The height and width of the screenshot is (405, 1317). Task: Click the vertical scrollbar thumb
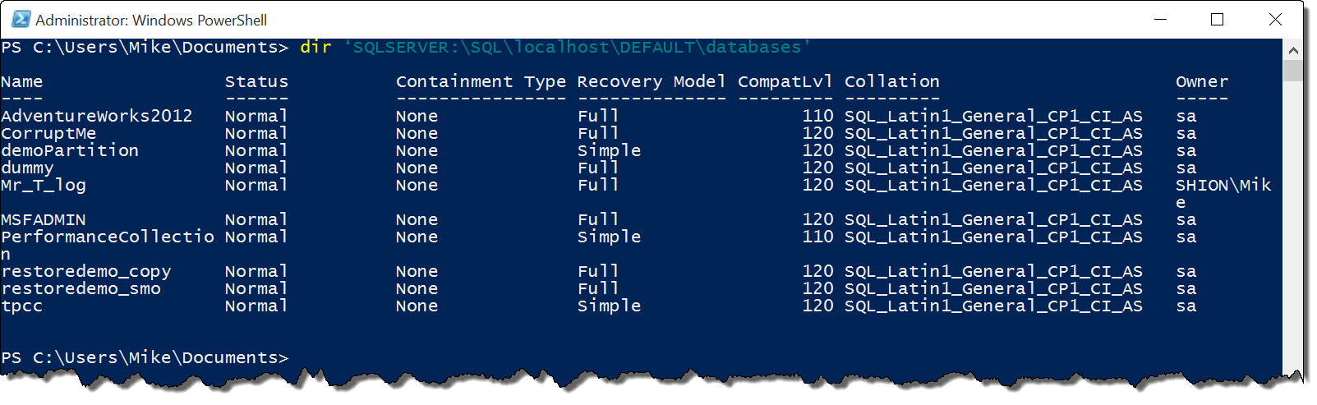click(1292, 71)
